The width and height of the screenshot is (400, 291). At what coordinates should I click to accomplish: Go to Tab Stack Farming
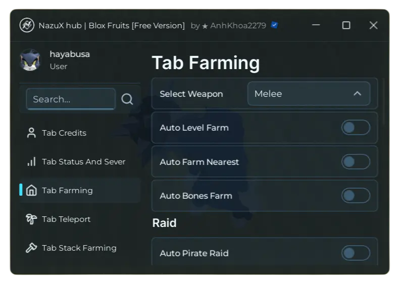[x=79, y=248]
